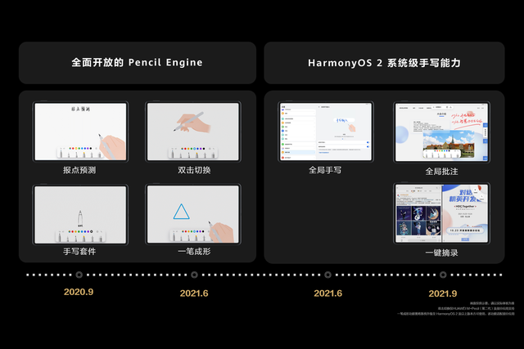Viewport: 524px width, 349px height.
Task: Open the 手写套件 tablet thumbnail
Action: [80, 214]
